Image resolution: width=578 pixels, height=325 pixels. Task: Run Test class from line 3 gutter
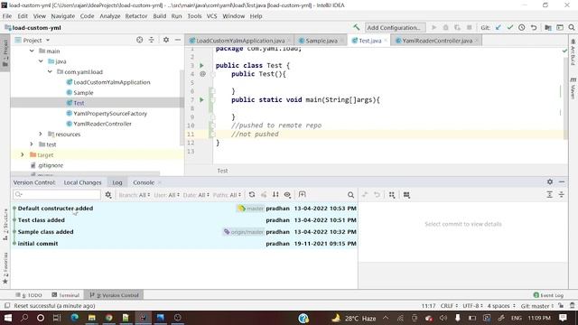click(x=201, y=65)
